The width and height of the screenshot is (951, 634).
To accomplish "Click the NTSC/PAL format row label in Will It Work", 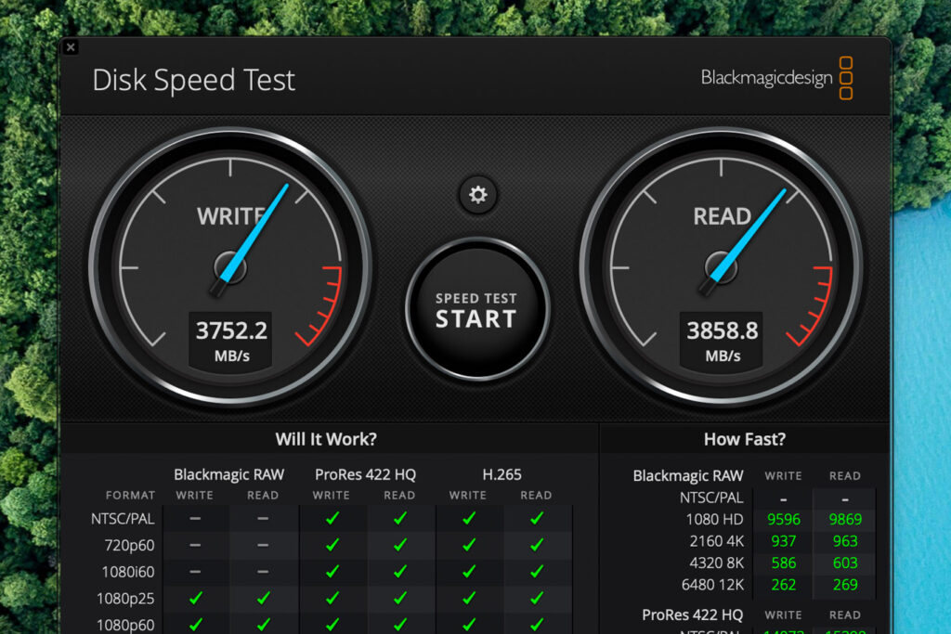I will pos(123,519).
